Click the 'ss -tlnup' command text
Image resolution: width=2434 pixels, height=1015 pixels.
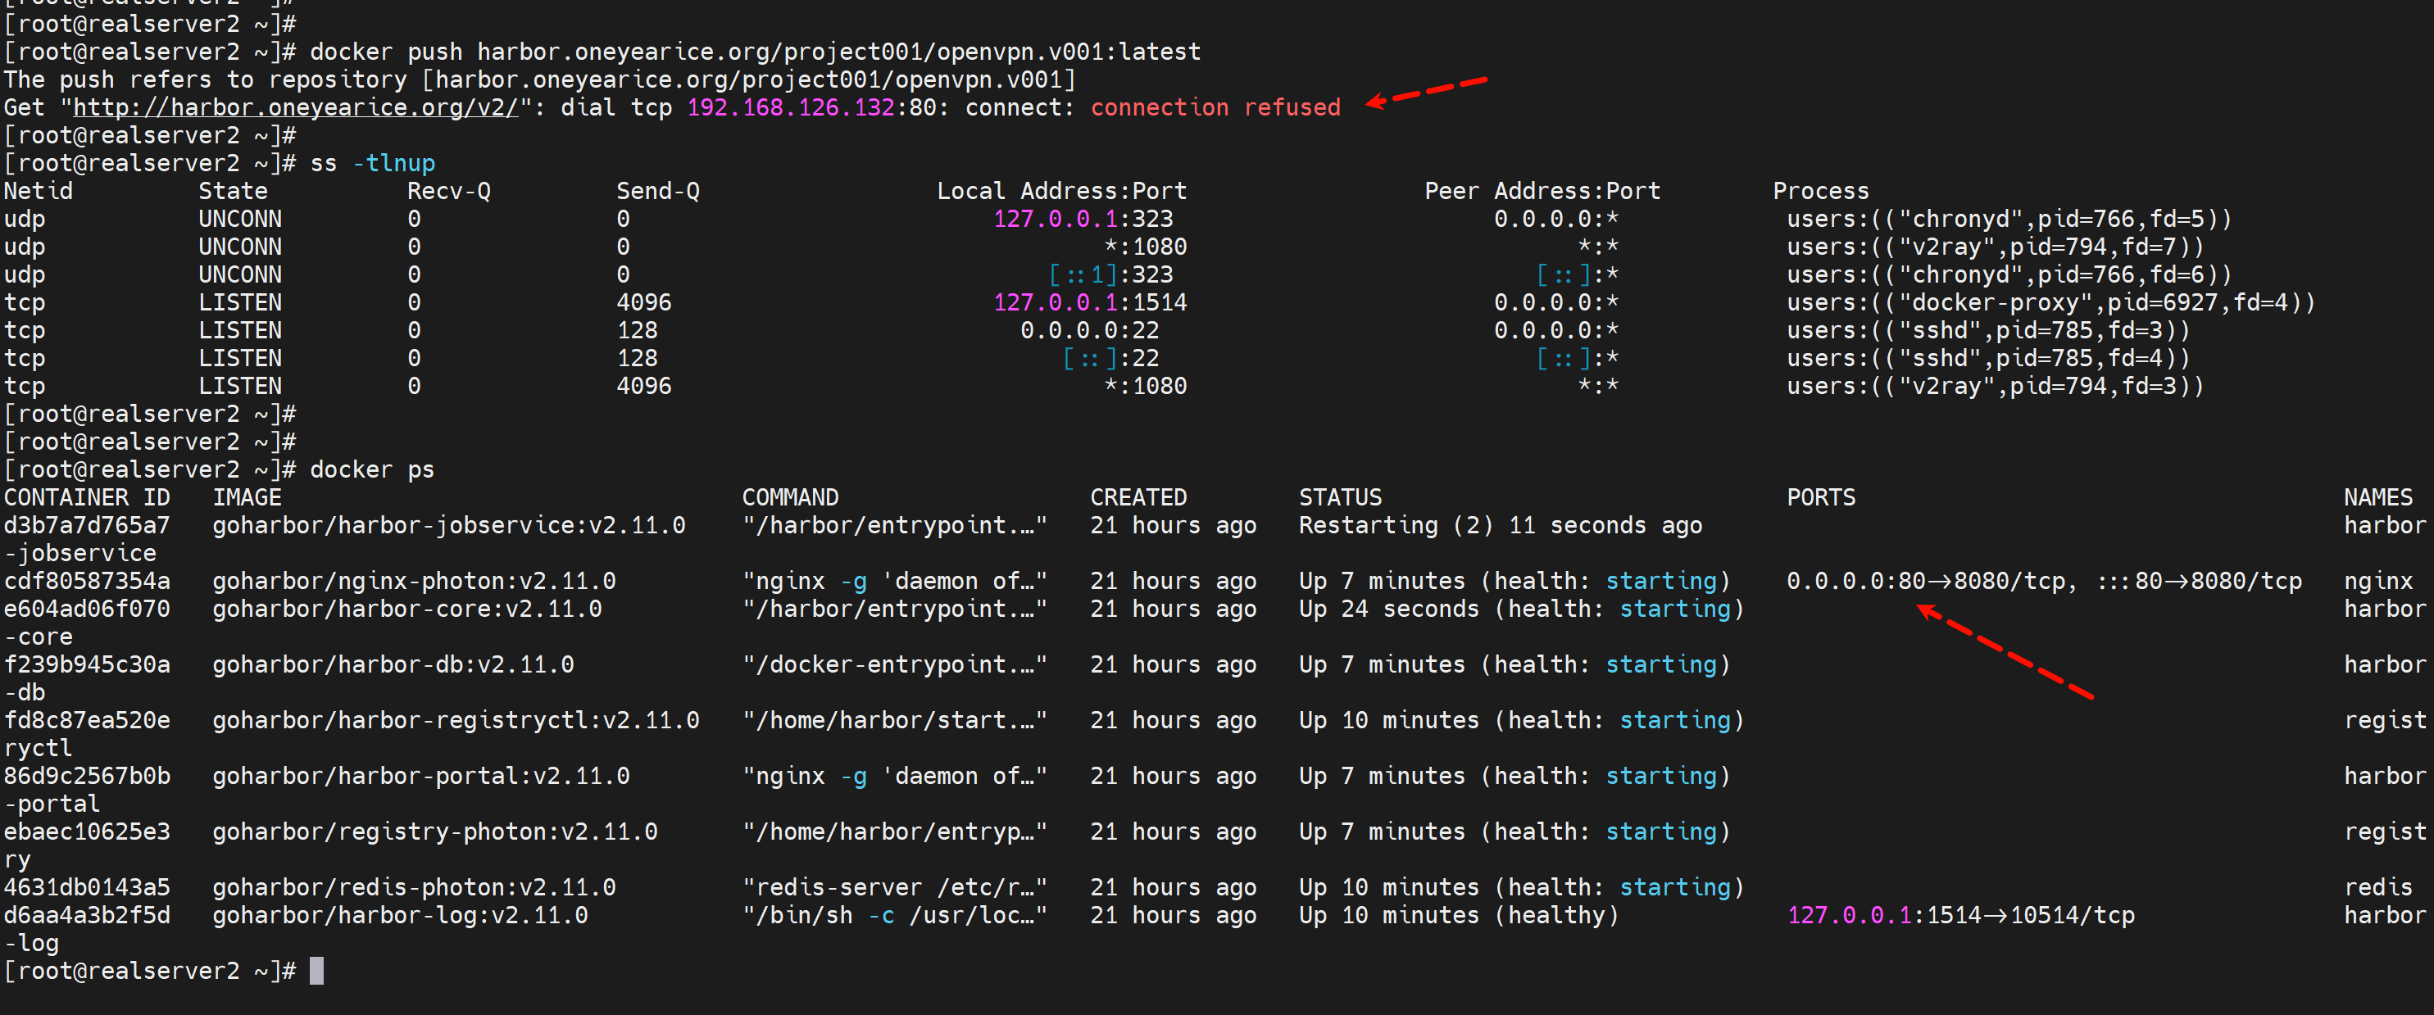point(372,163)
